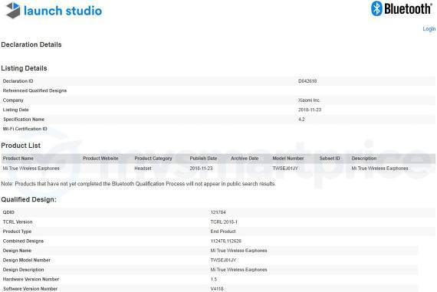The image size is (437, 292).
Task: Click the Wi-Fi Certification ID label
Action: [x=25, y=129]
